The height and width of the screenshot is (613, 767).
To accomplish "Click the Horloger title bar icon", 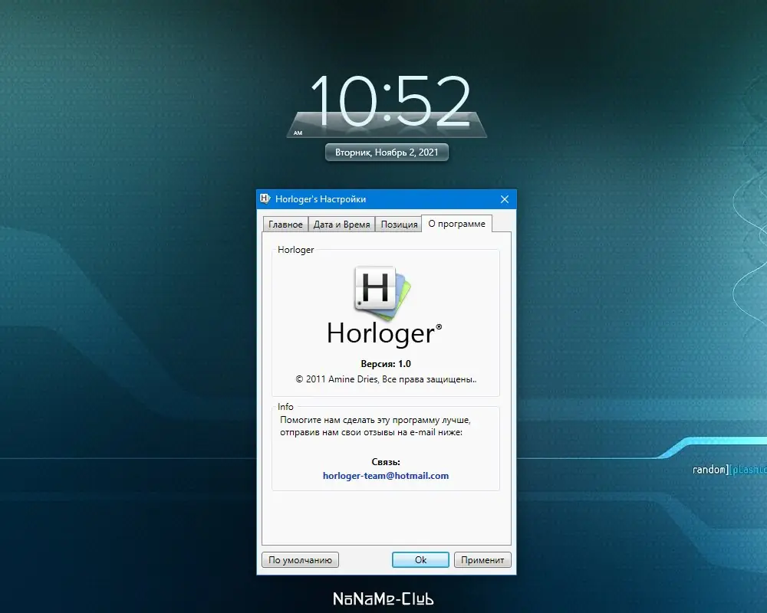I will (x=265, y=198).
